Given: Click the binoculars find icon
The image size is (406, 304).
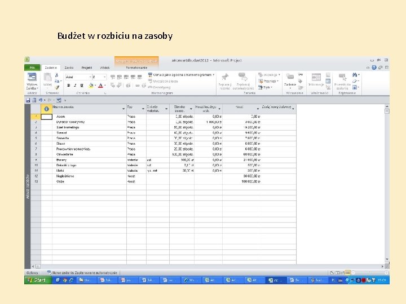Looking at the screenshot, I should 355,75.
